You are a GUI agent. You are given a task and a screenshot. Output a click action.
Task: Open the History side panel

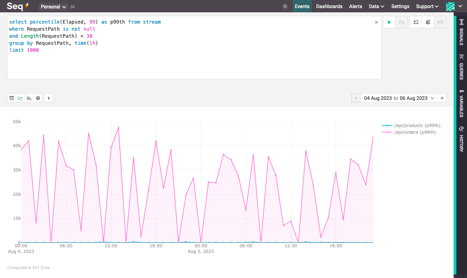pos(461,139)
